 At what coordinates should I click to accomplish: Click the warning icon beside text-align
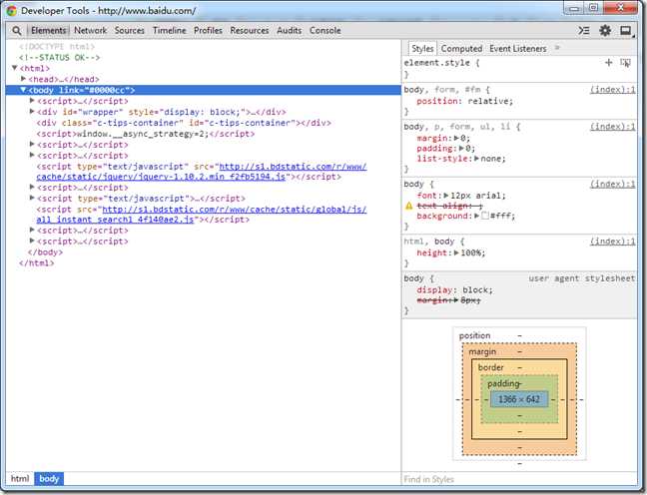click(x=409, y=206)
